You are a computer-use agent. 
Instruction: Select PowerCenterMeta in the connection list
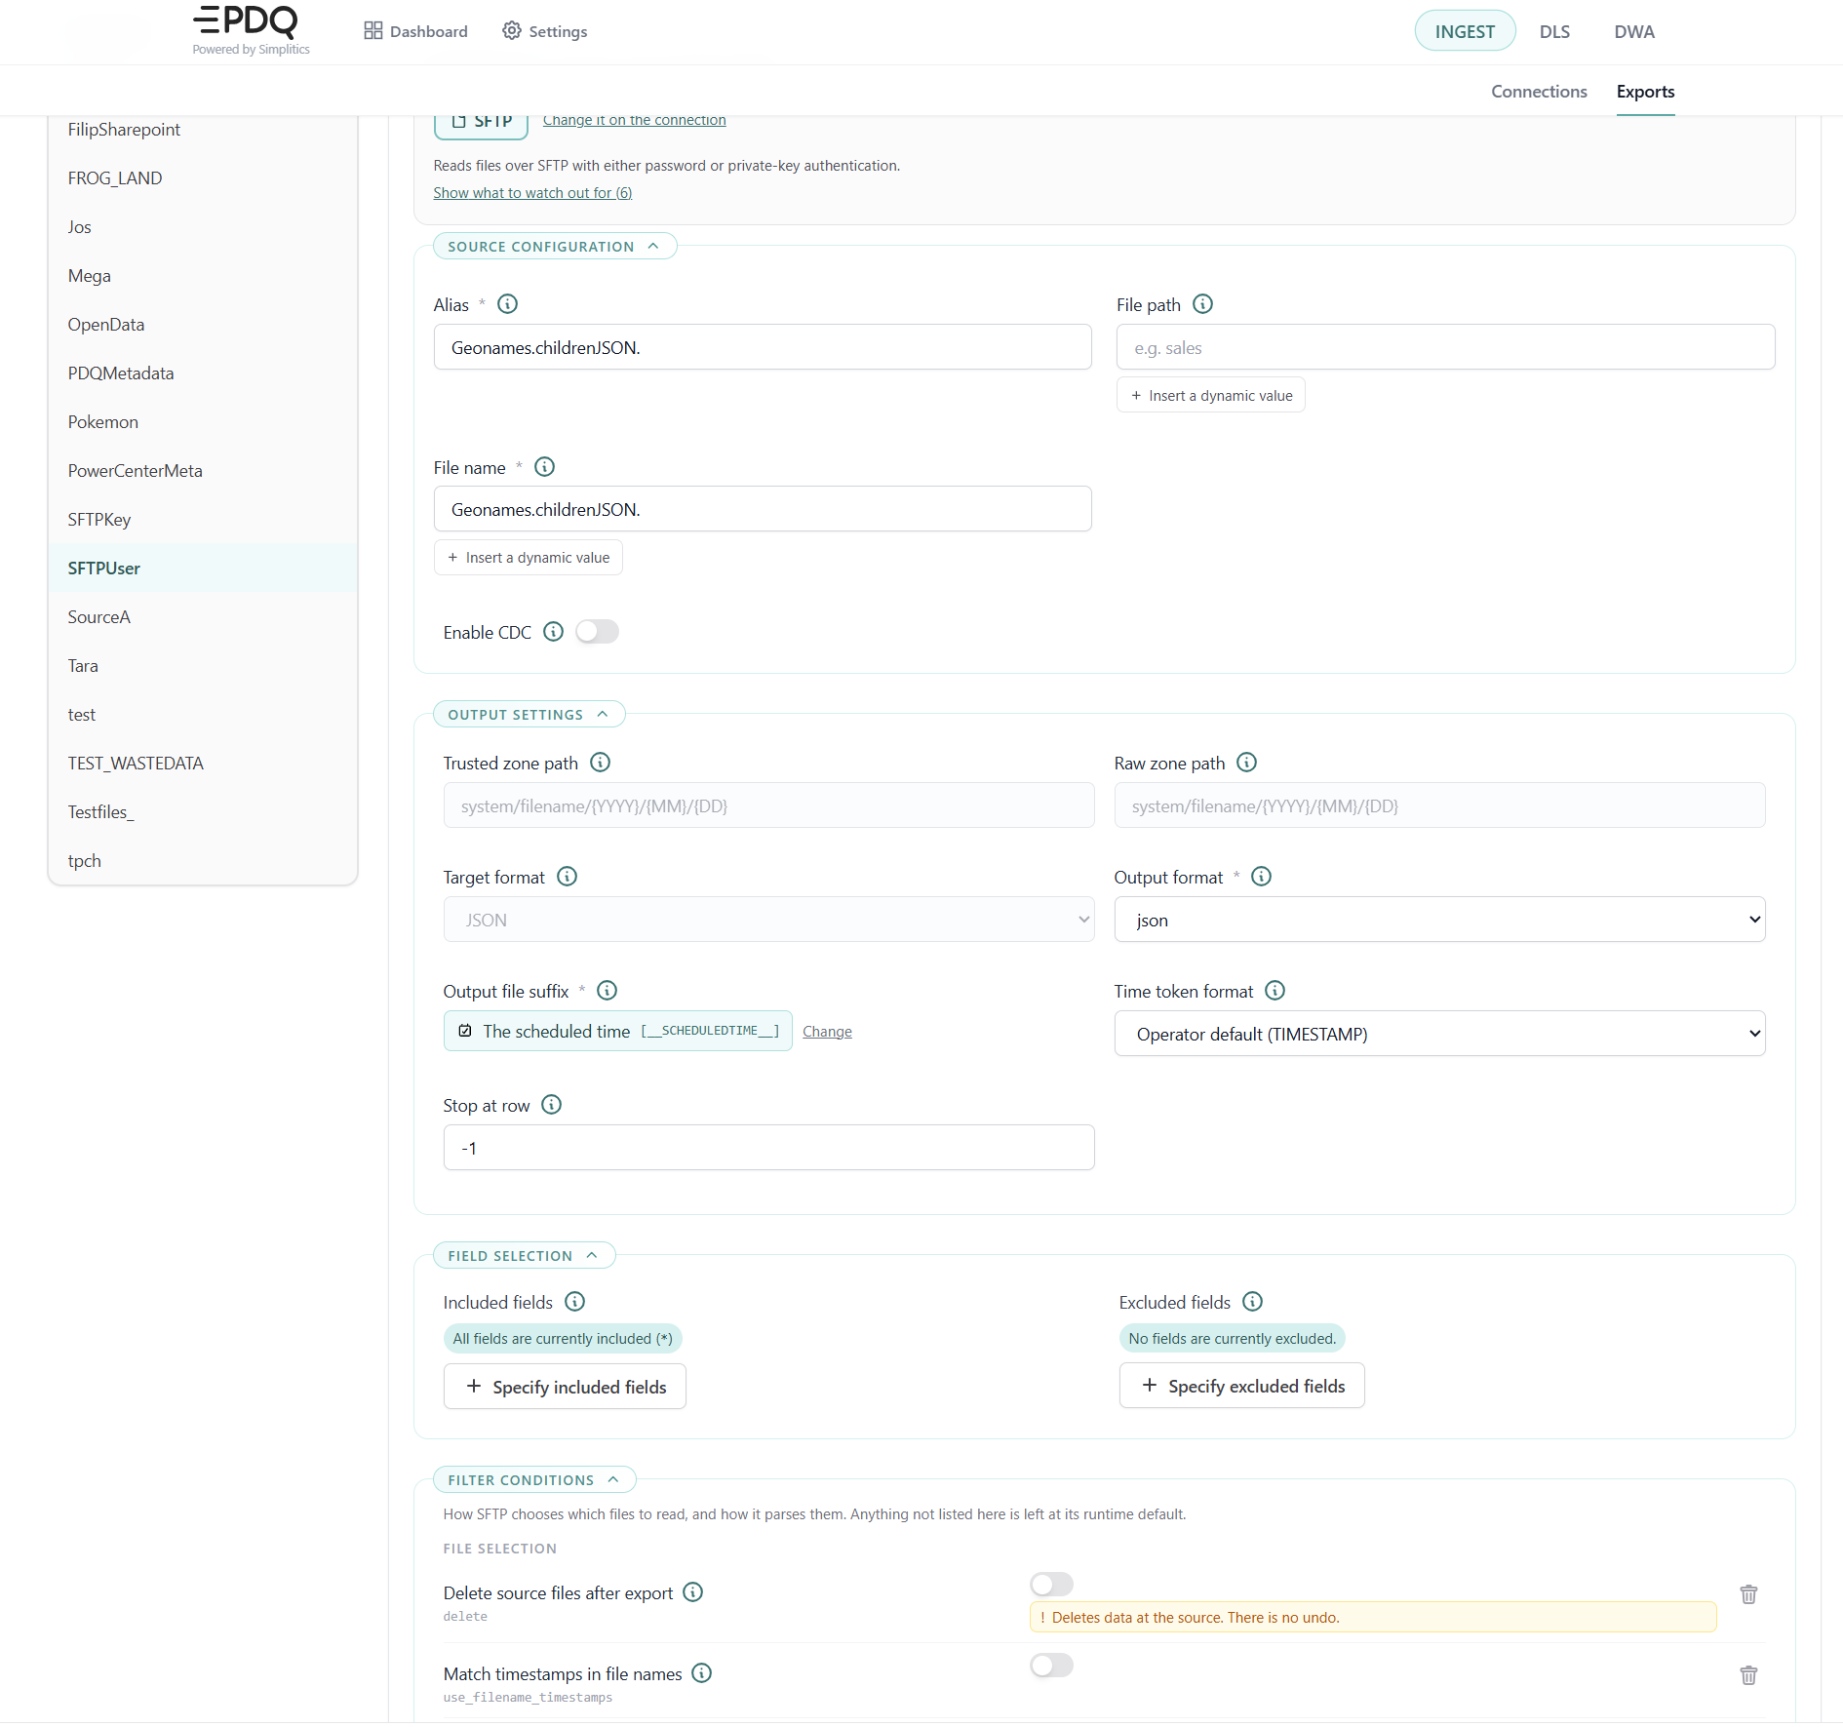[x=203, y=470]
